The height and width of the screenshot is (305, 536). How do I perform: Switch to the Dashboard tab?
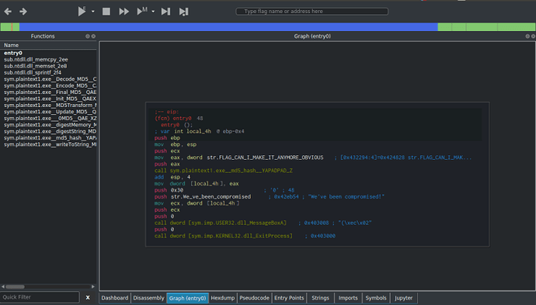[114, 298]
